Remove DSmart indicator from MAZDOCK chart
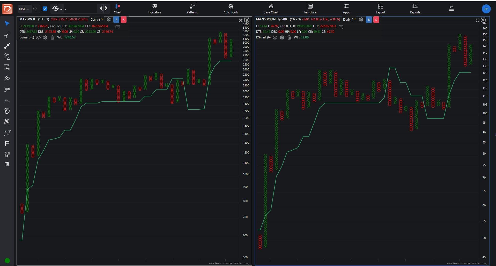This screenshot has height=266, width=496. [x=52, y=37]
